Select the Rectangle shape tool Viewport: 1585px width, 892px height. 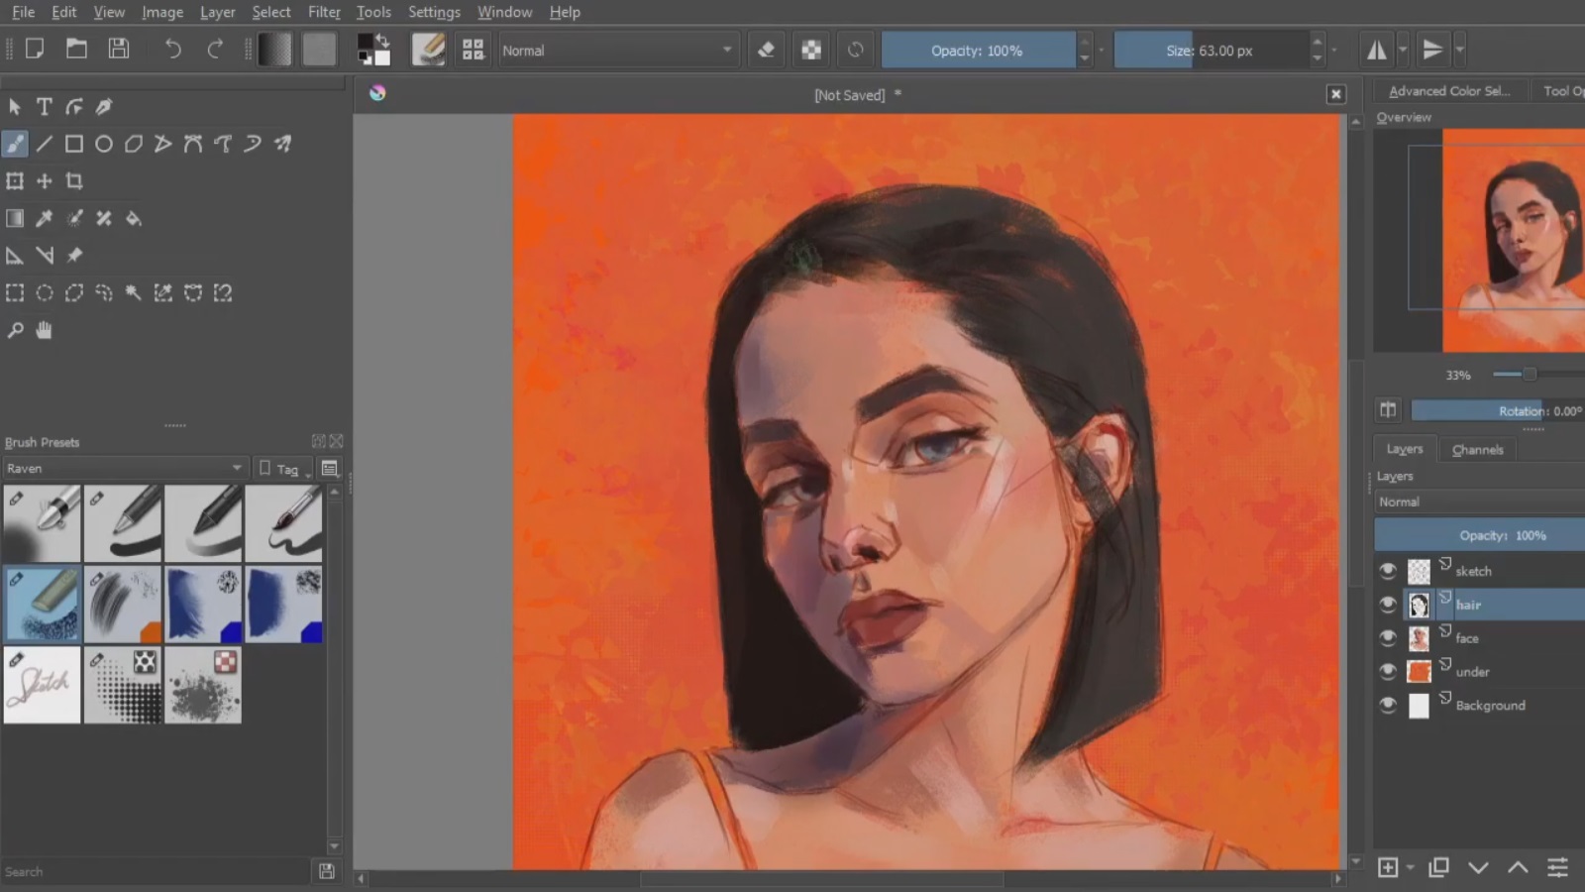[73, 144]
